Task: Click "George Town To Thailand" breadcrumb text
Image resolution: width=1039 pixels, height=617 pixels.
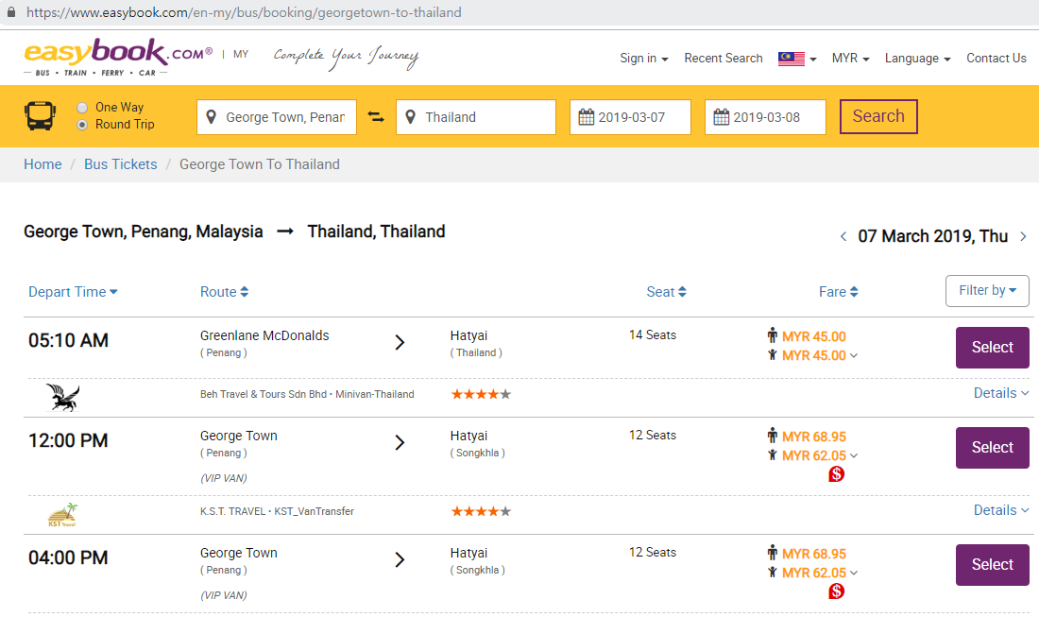Action: pos(260,164)
